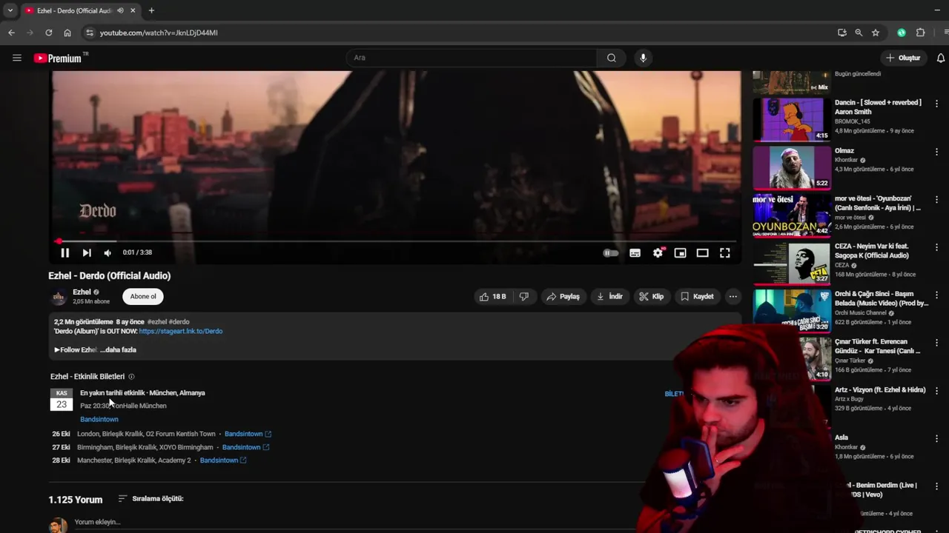Viewport: 949px width, 533px height.
Task: Click the Ara search field
Action: 472,58
